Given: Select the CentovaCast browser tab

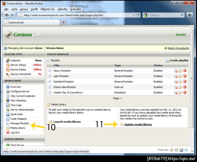Looking at the screenshot, I should click(x=31, y=23).
